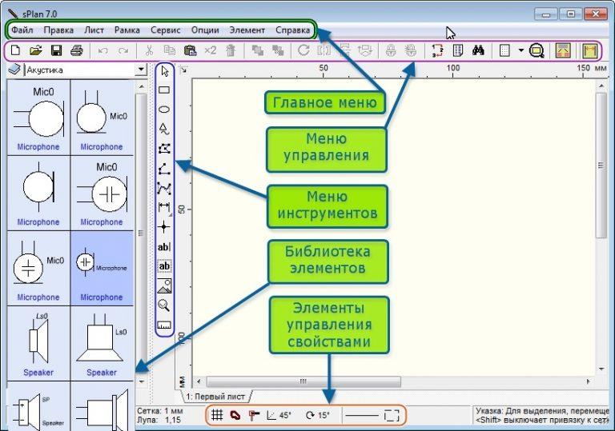The image size is (615, 431).
Task: Click the binoculars search icon
Action: (x=478, y=50)
